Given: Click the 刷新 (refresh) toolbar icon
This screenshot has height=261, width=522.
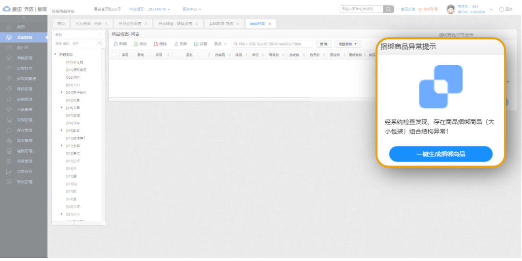Looking at the screenshot, I should tap(176, 44).
